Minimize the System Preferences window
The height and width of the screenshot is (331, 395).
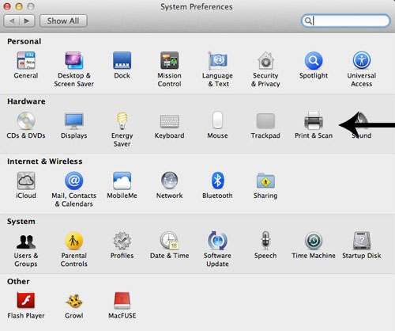click(19, 6)
